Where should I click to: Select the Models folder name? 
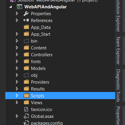pos(38,68)
